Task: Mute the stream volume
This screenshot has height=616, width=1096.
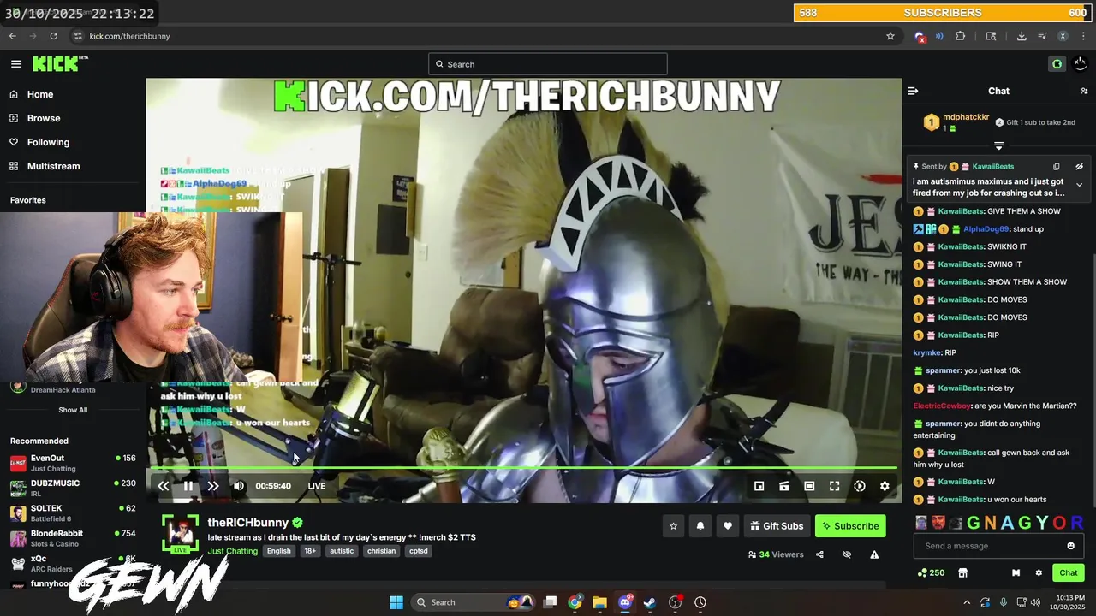Action: pos(239,486)
